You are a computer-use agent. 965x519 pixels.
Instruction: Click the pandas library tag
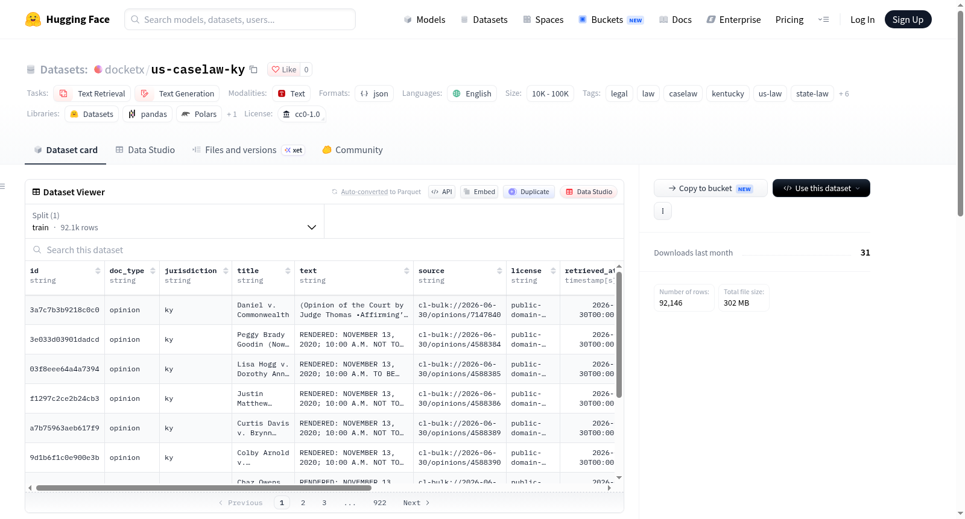tap(148, 114)
